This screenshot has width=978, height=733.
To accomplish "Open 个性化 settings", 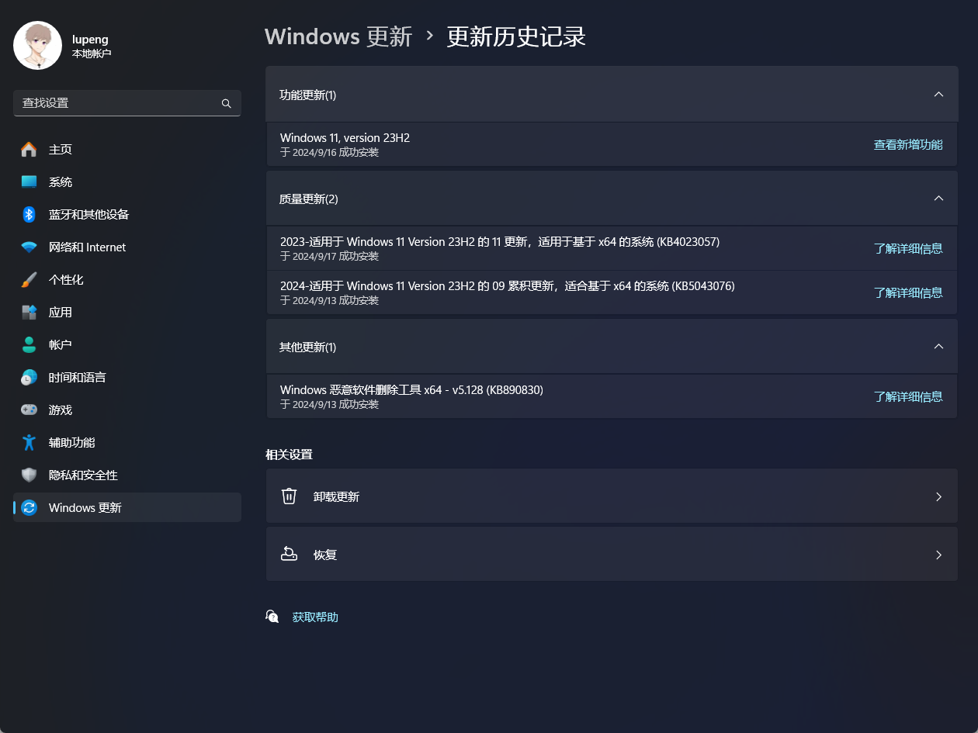I will click(x=127, y=279).
